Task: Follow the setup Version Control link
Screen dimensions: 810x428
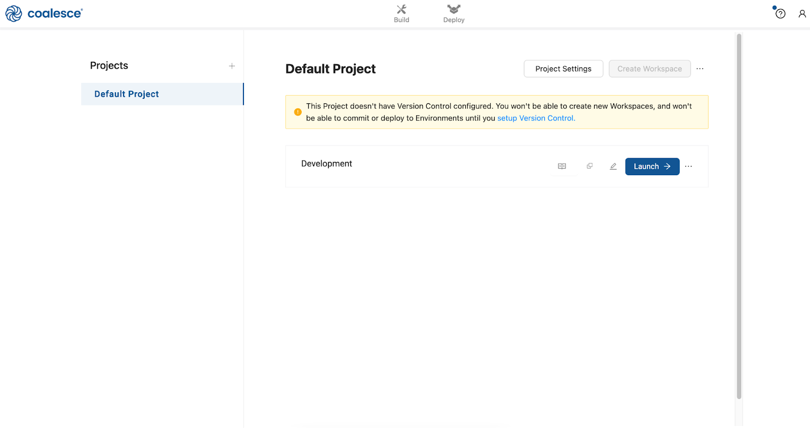Action: click(536, 118)
